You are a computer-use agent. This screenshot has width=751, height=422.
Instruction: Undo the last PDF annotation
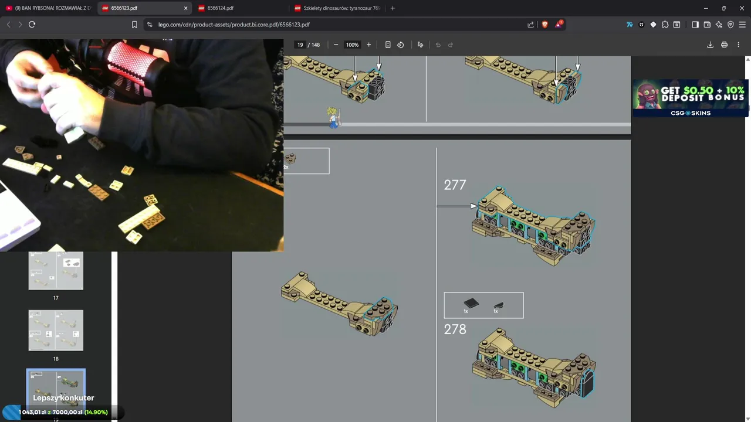pos(438,45)
